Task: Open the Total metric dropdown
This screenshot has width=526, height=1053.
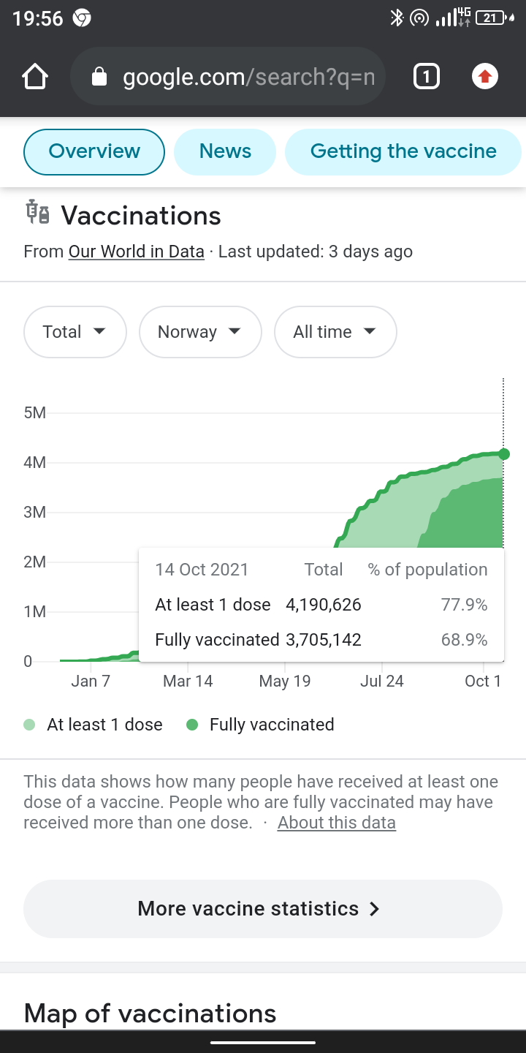Action: point(75,332)
